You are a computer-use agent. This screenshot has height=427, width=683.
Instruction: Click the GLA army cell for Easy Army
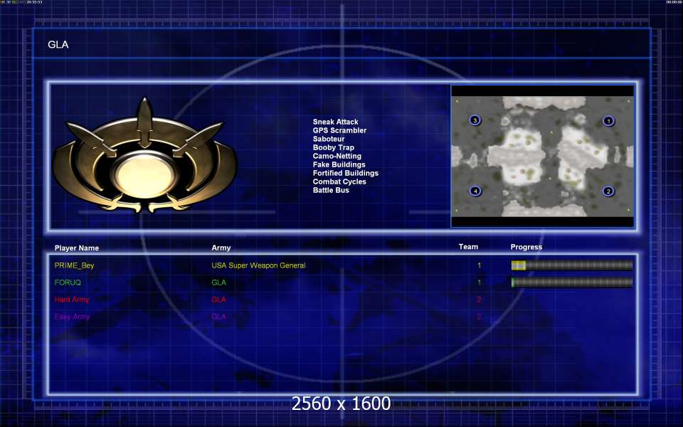[x=218, y=316]
